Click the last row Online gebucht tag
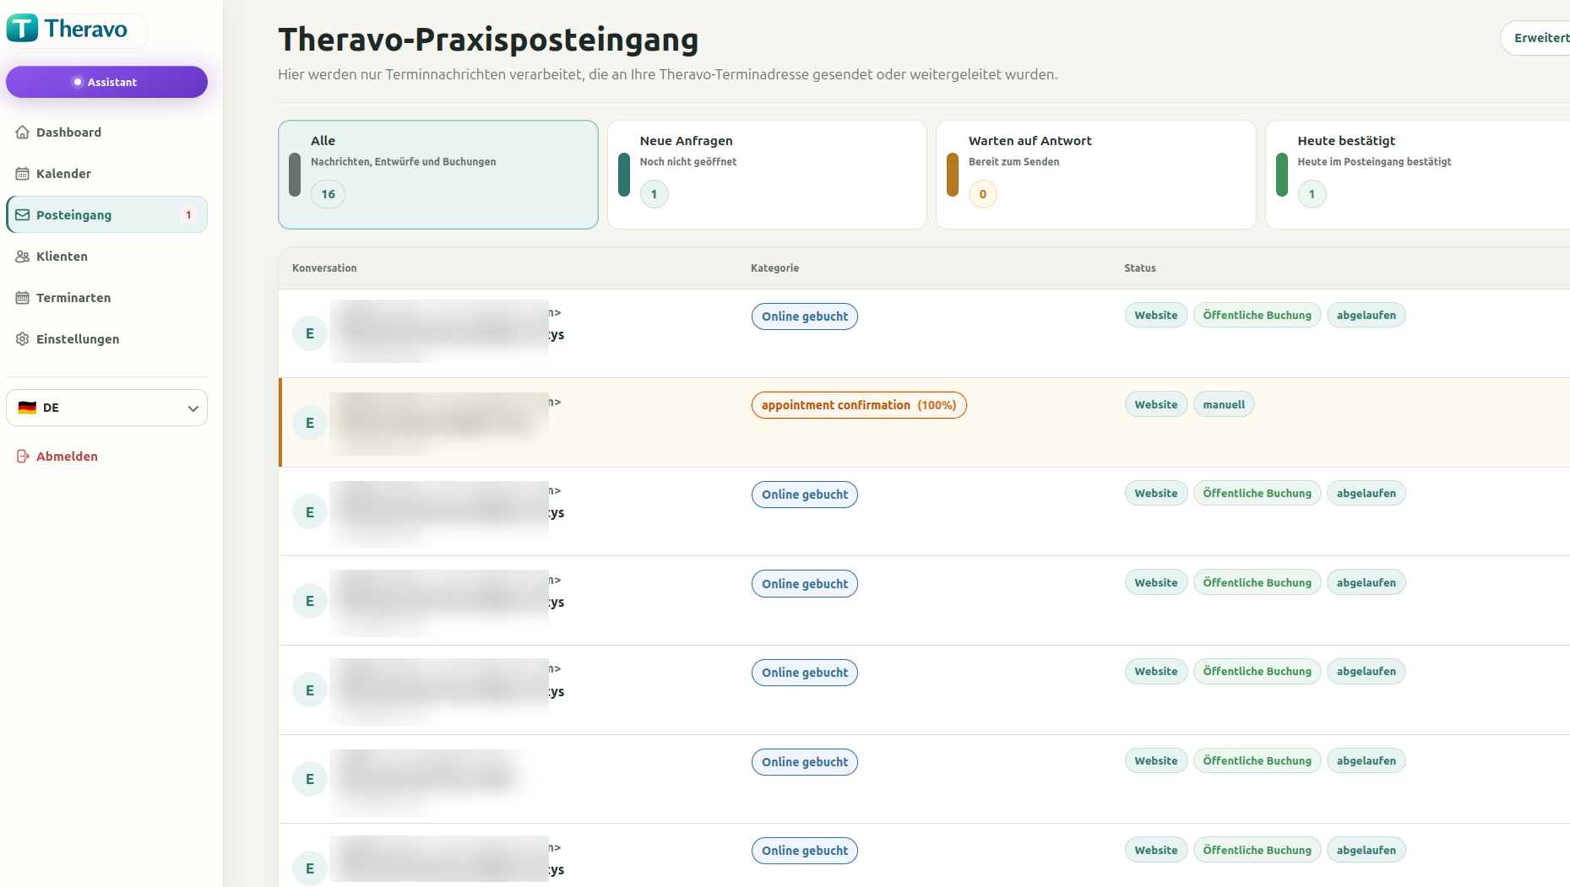This screenshot has height=887, width=1570. (x=805, y=851)
